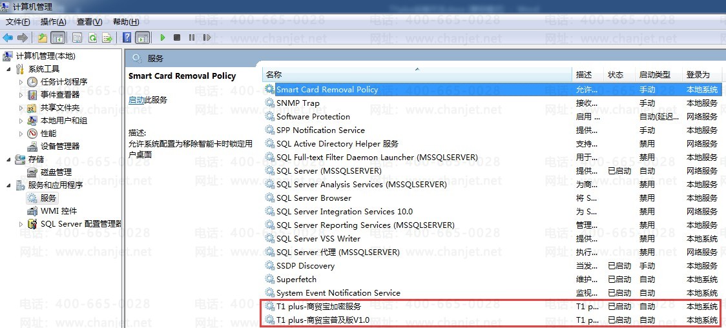Select the SQL Server (MSSQLSERVER) service row
Viewport: 726px width, 328px height.
click(329, 171)
